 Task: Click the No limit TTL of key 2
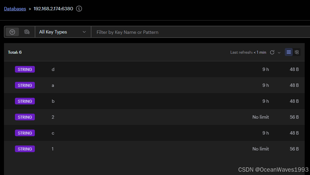pos(261,117)
